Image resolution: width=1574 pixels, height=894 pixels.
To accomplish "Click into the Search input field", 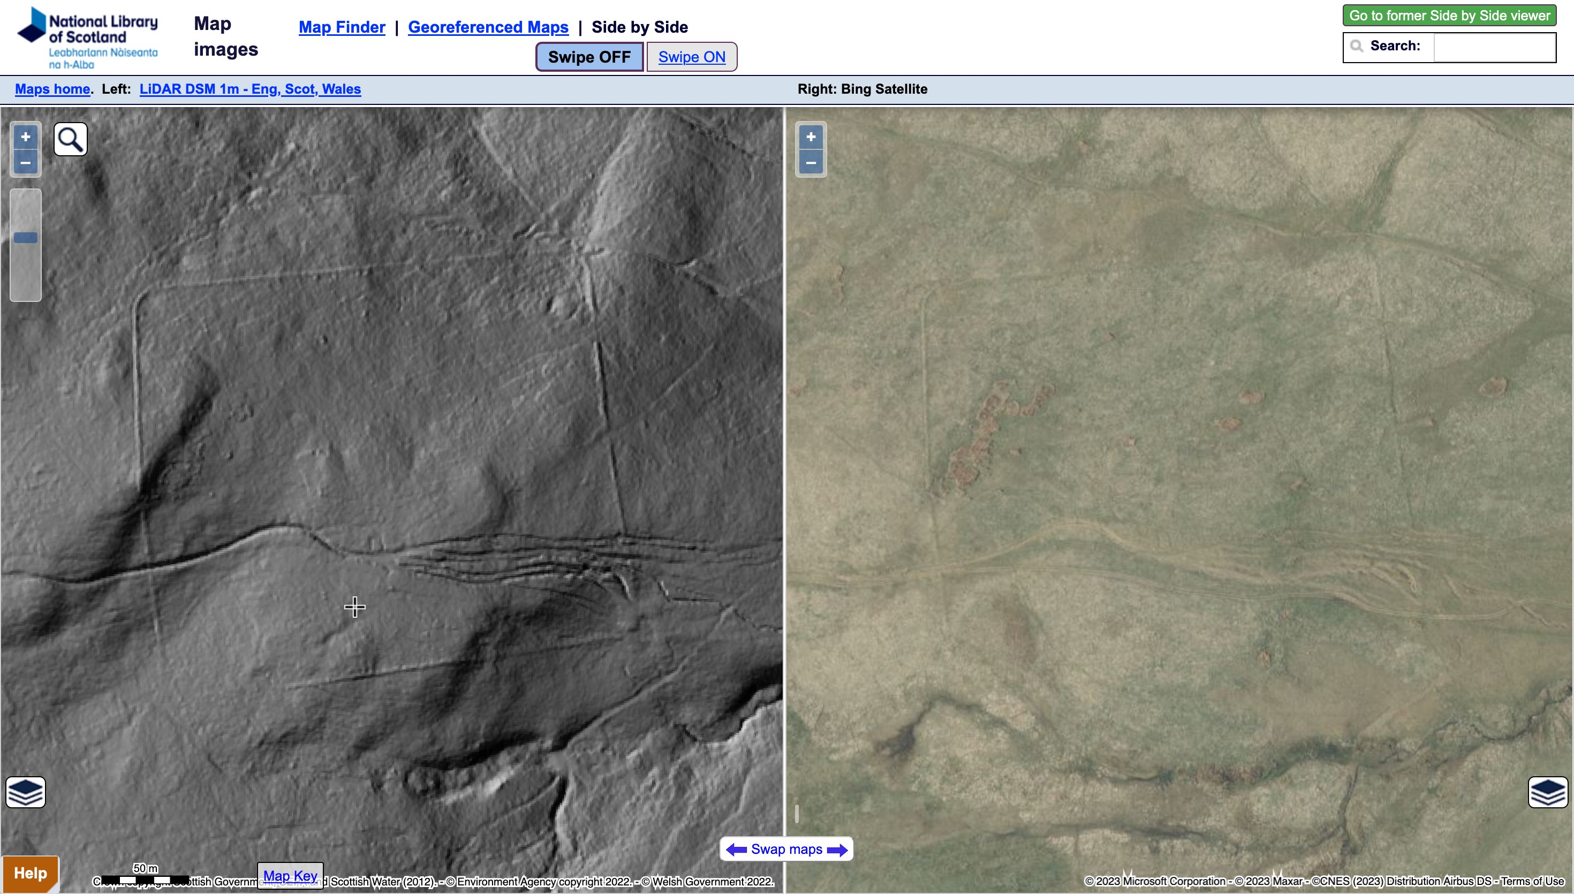I will coord(1494,47).
